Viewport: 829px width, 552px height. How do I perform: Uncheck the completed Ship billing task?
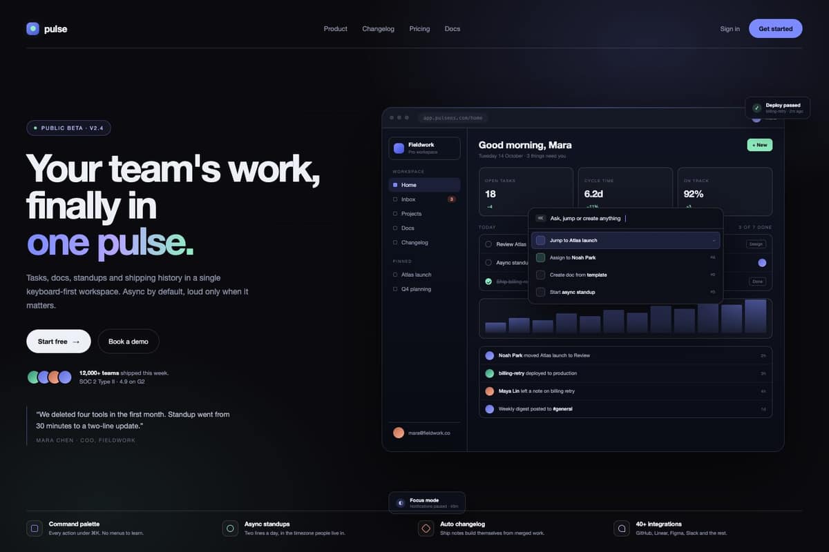(488, 282)
